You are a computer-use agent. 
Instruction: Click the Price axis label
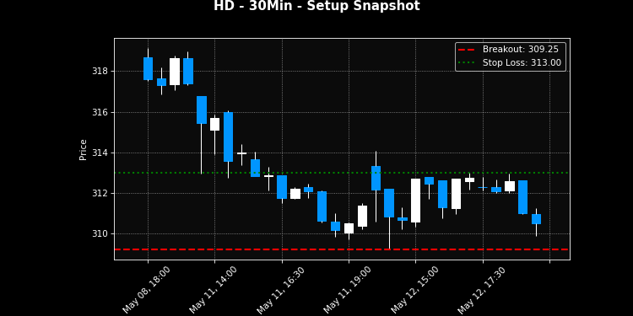(x=84, y=150)
